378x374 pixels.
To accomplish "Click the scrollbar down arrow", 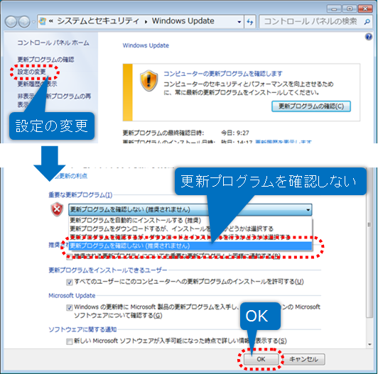I will (x=369, y=345).
